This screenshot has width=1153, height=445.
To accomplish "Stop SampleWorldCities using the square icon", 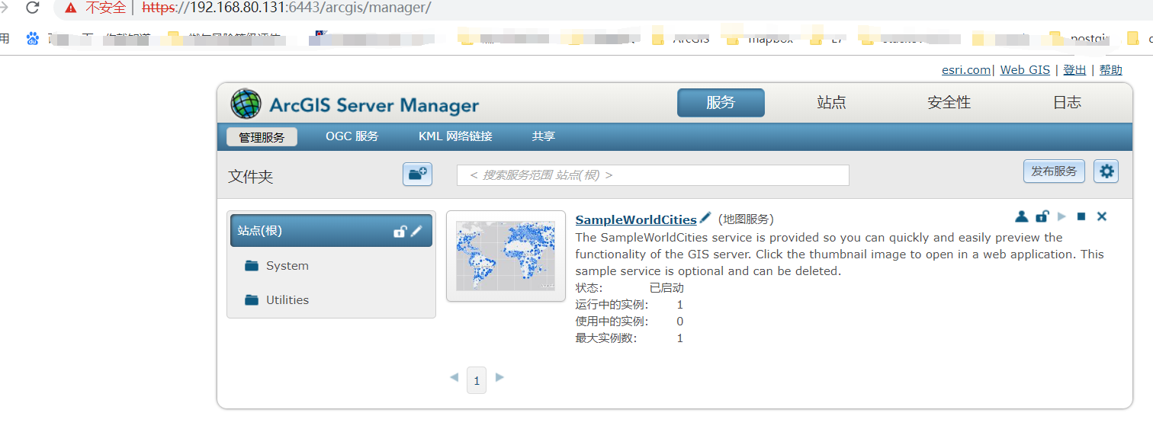I will pos(1081,216).
